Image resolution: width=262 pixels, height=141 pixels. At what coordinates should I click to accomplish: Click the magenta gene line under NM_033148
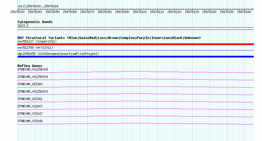pyautogui.click(x=135, y=124)
